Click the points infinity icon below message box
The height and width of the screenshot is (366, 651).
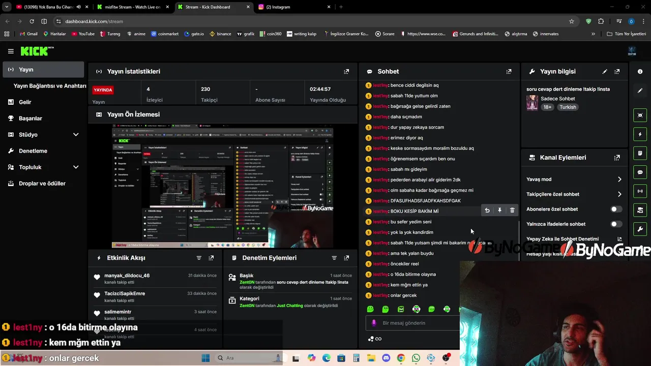tap(375, 339)
